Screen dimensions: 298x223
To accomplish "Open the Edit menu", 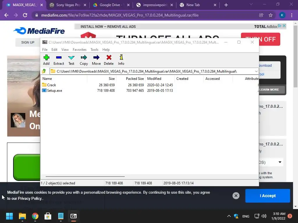I will point(54,49).
